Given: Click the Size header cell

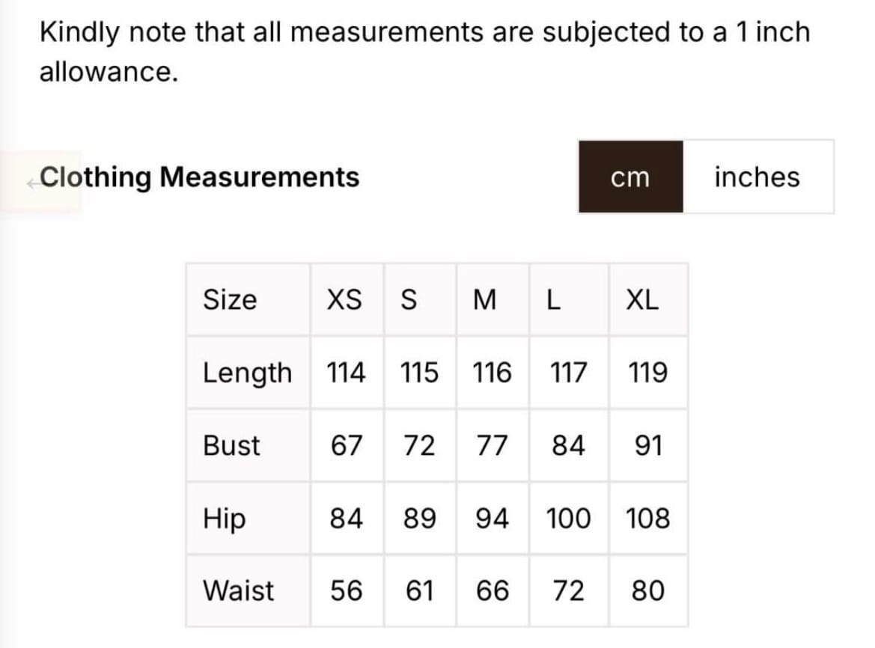Looking at the screenshot, I should tap(230, 300).
